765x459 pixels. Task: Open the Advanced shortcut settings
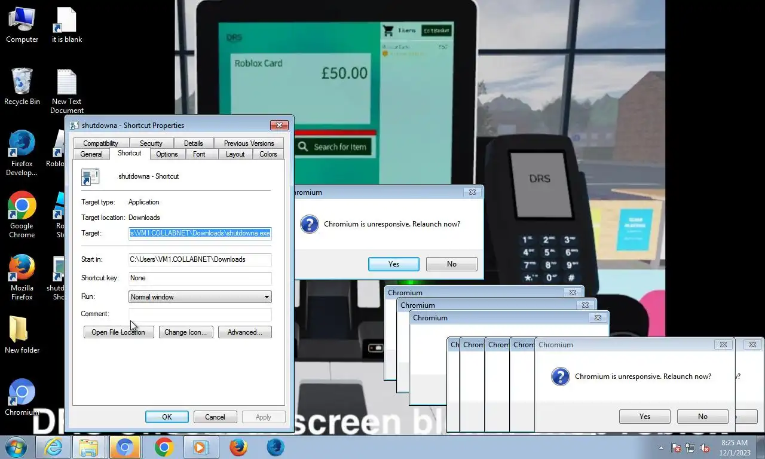tap(244, 332)
